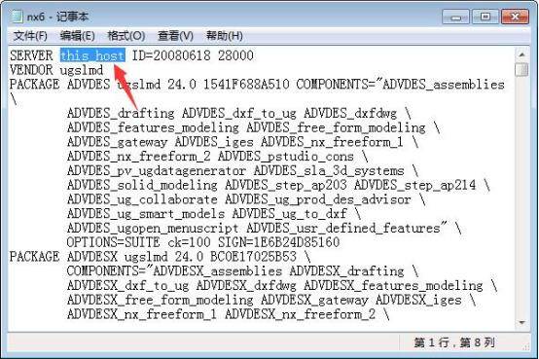
Task: Click 'ID=20080618' in the first line
Action: 171,55
